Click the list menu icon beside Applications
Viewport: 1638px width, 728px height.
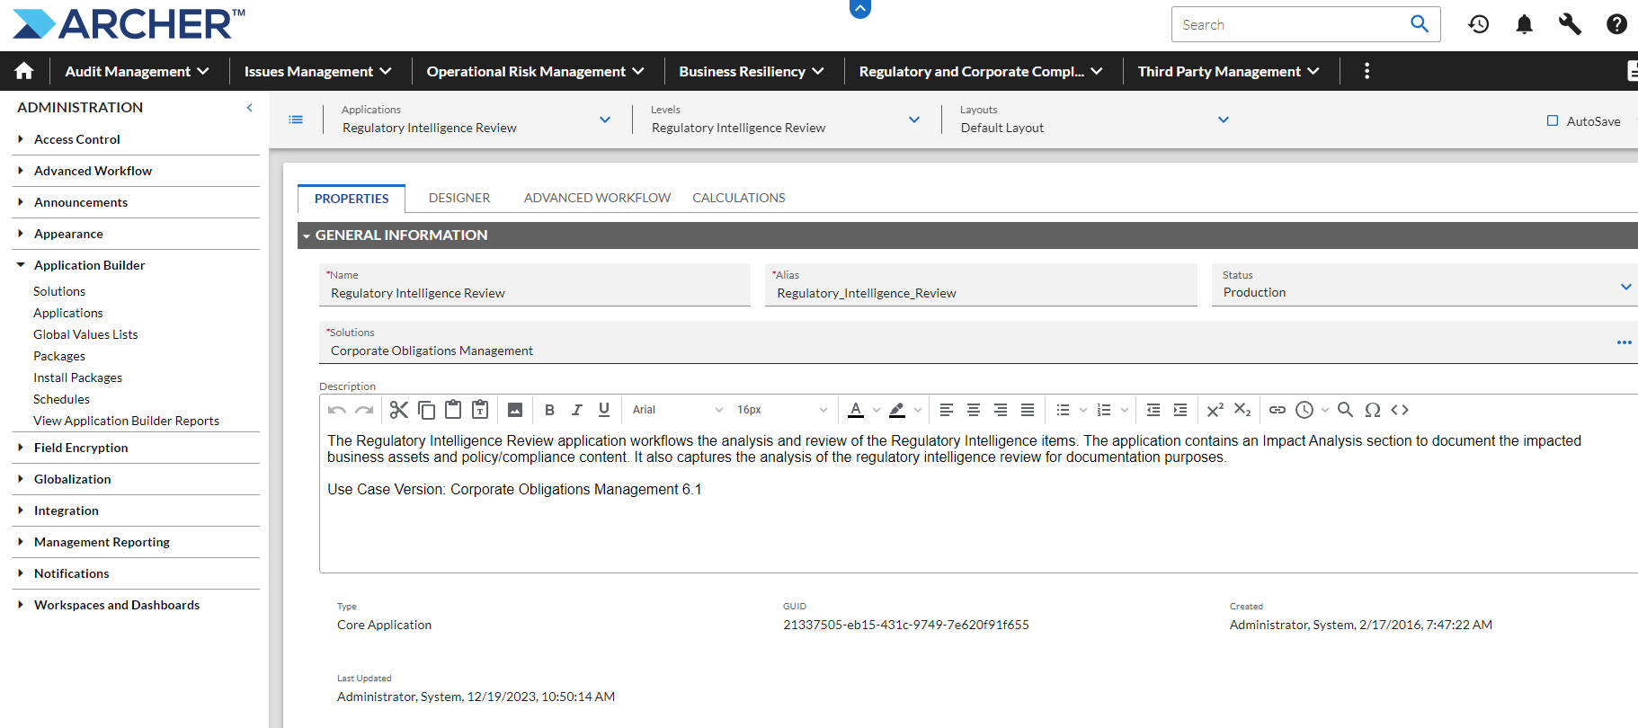296,120
